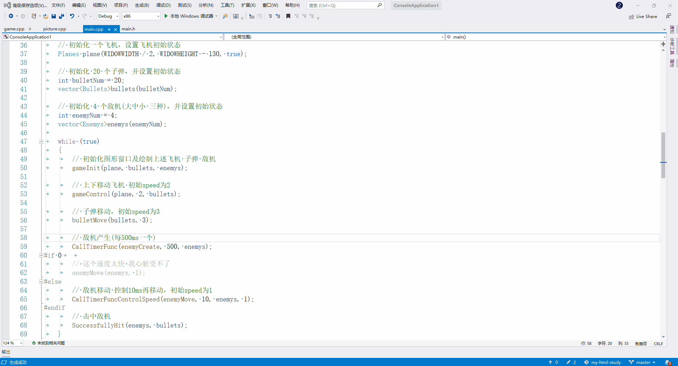678x366 pixels.
Task: Click the navigate forward arrow icon
Action: click(23, 16)
